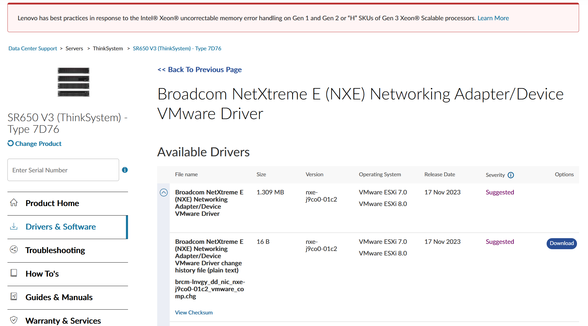Click the Troubleshooting icon in the sidebar
The height and width of the screenshot is (326, 588).
click(x=14, y=249)
